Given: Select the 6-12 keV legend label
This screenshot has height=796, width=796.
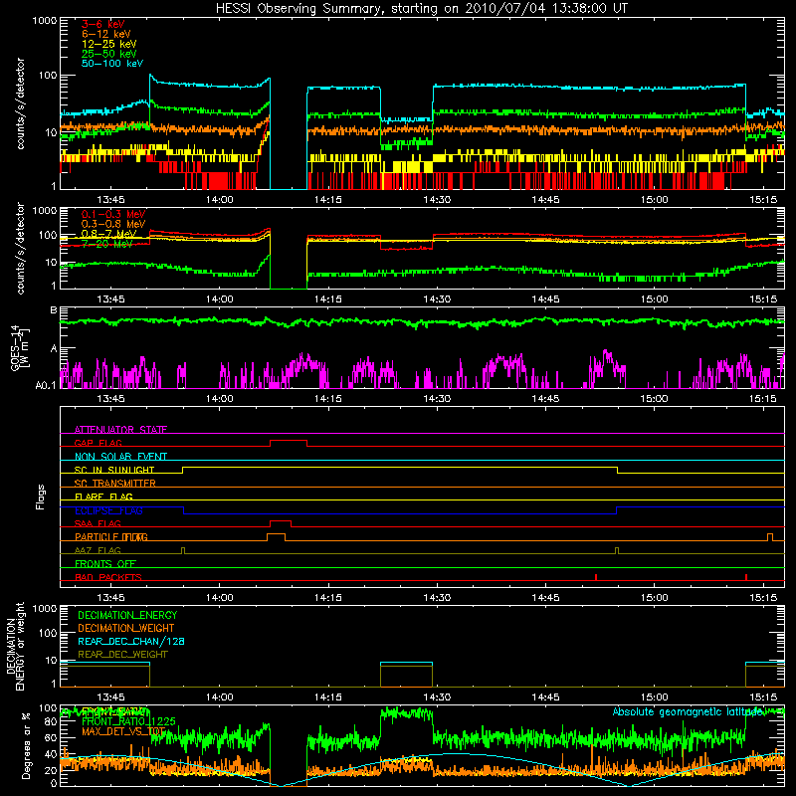Looking at the screenshot, I should click(x=106, y=34).
